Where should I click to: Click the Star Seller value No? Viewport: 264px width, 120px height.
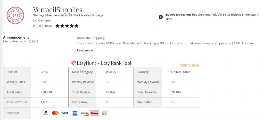click(173, 102)
